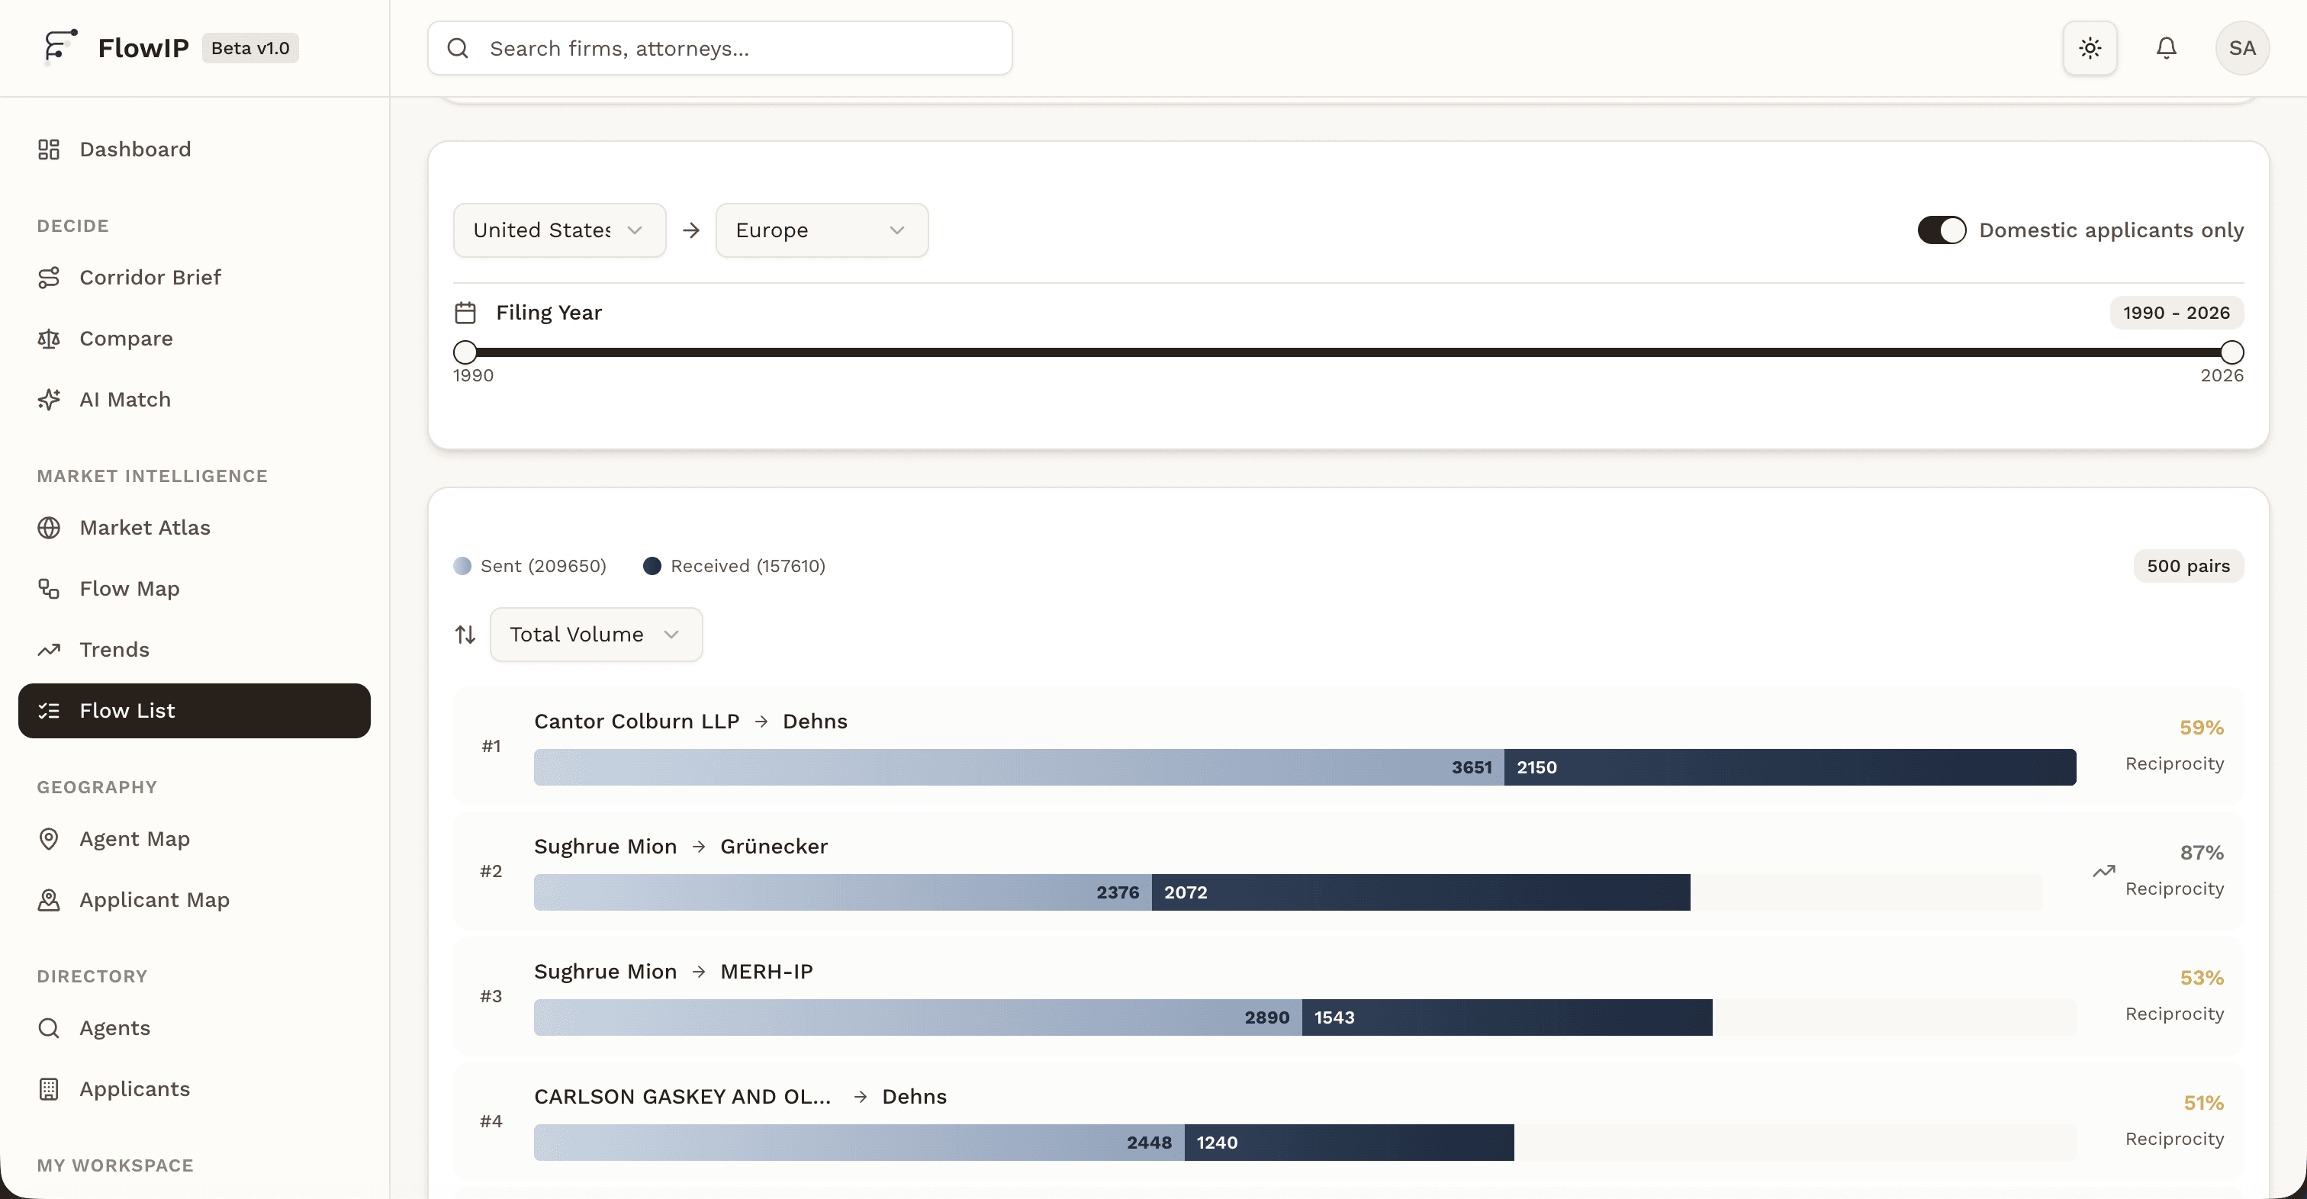Click the FlowIP logo icon
The image size is (2307, 1199).
60,47
